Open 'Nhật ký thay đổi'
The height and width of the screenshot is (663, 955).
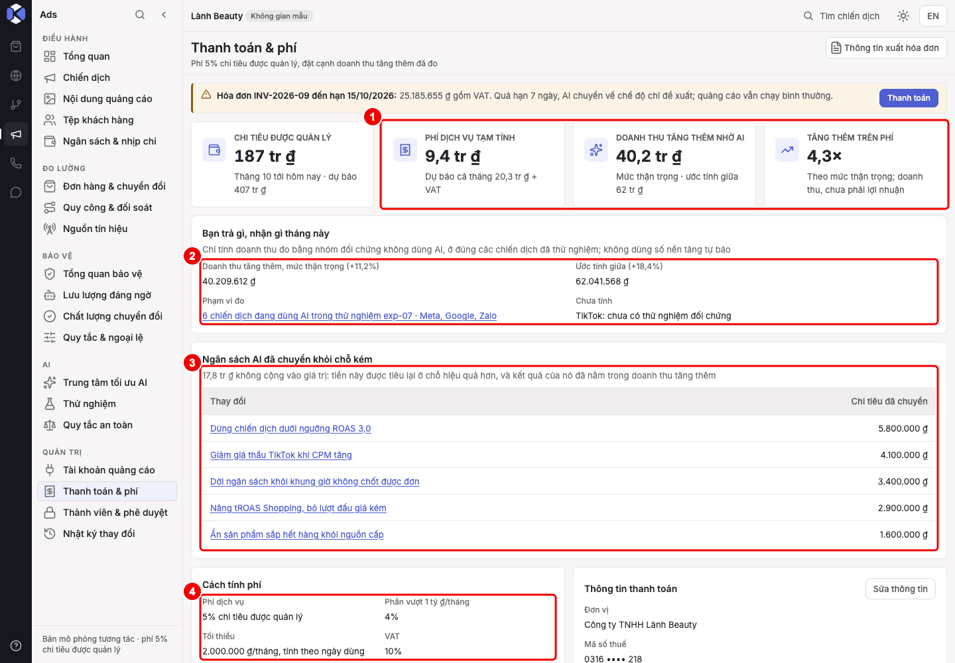[x=107, y=534]
